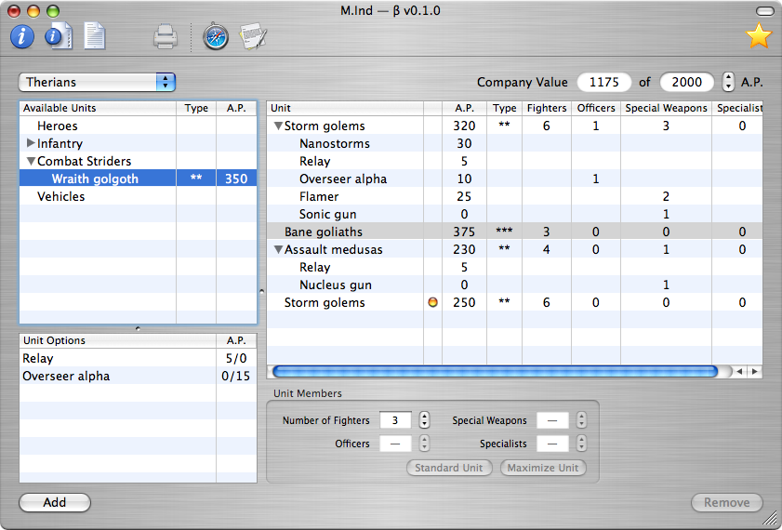This screenshot has width=782, height=530.
Task: Click the text document page icon
Action: pos(94,37)
